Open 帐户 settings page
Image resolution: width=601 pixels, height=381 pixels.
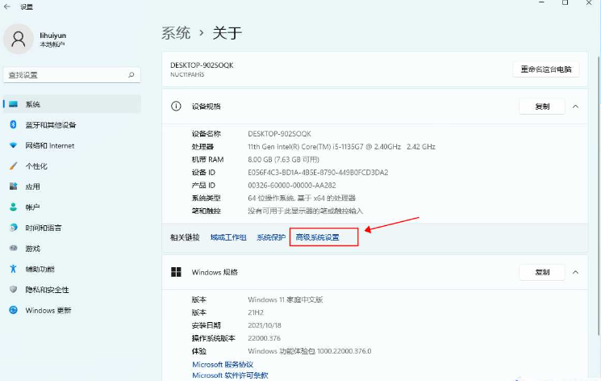[72, 207]
